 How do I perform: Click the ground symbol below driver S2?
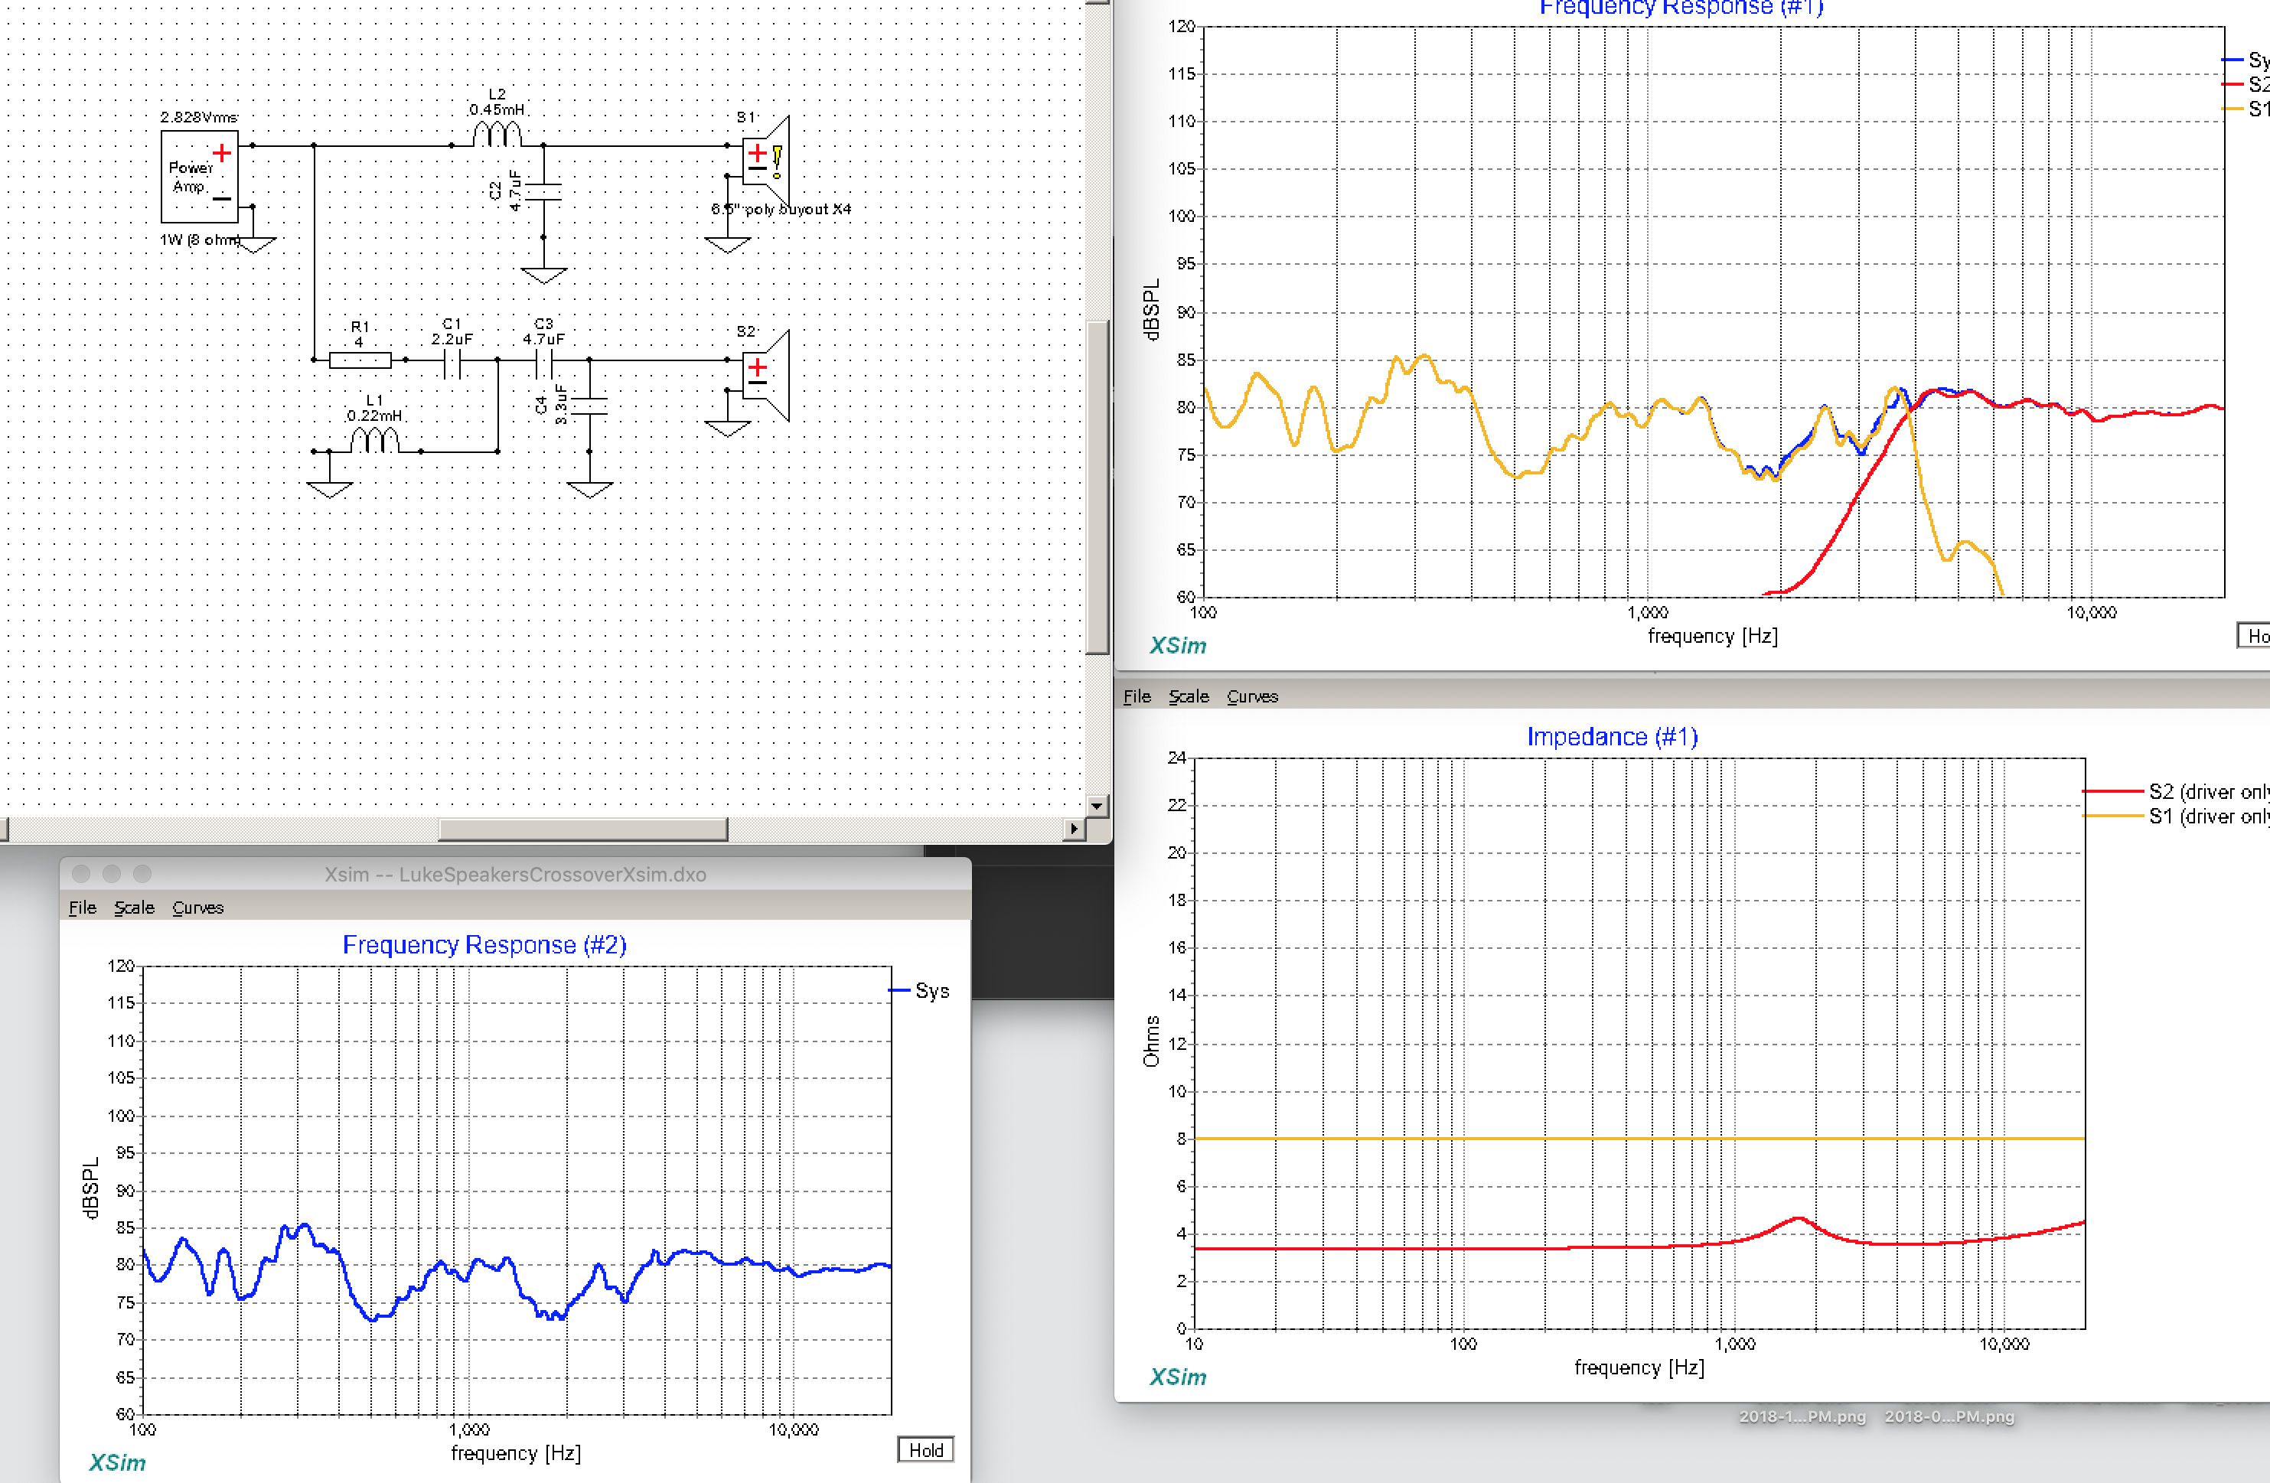pos(728,429)
